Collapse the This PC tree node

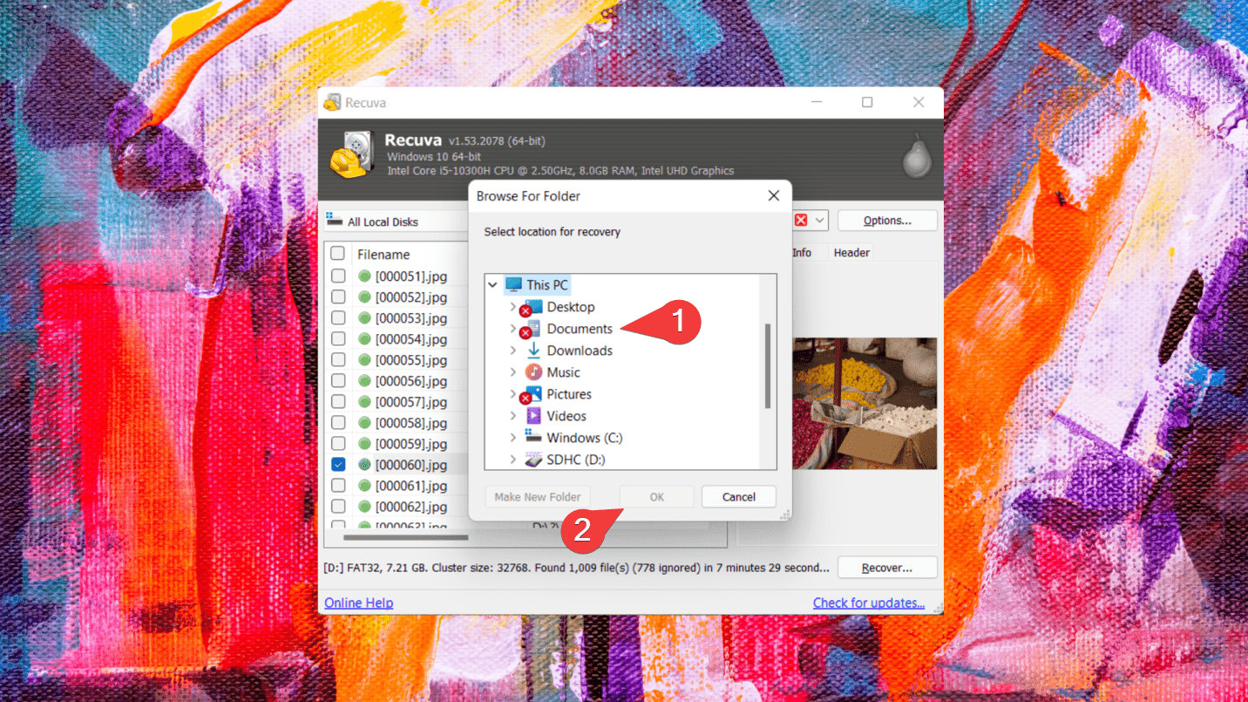click(493, 285)
